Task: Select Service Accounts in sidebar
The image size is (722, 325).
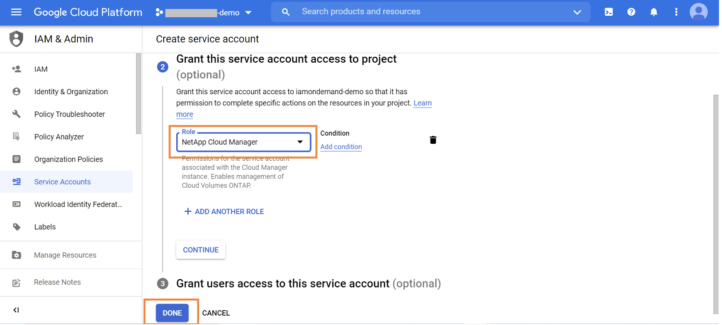Action: click(x=62, y=182)
